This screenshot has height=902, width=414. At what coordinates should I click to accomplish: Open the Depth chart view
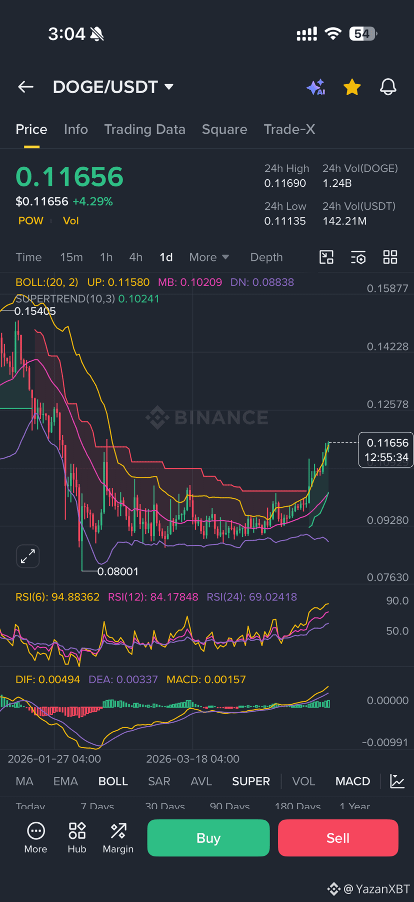[266, 257]
